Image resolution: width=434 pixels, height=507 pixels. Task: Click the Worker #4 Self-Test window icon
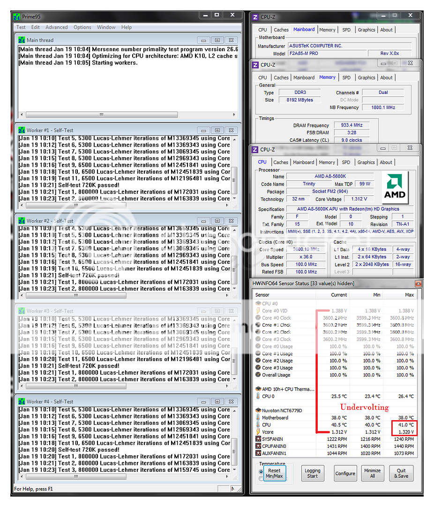tap(22, 402)
